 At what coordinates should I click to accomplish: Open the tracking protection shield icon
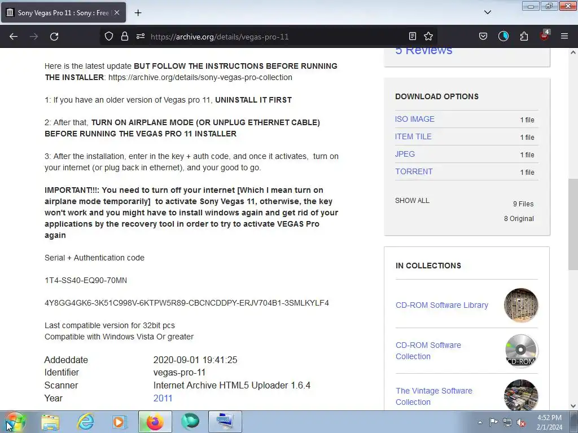pos(109,37)
